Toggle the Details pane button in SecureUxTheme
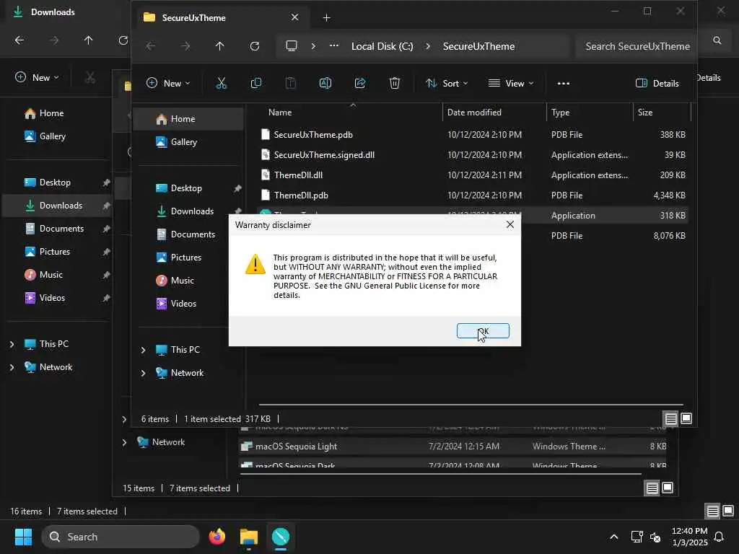This screenshot has width=739, height=554. pos(657,84)
